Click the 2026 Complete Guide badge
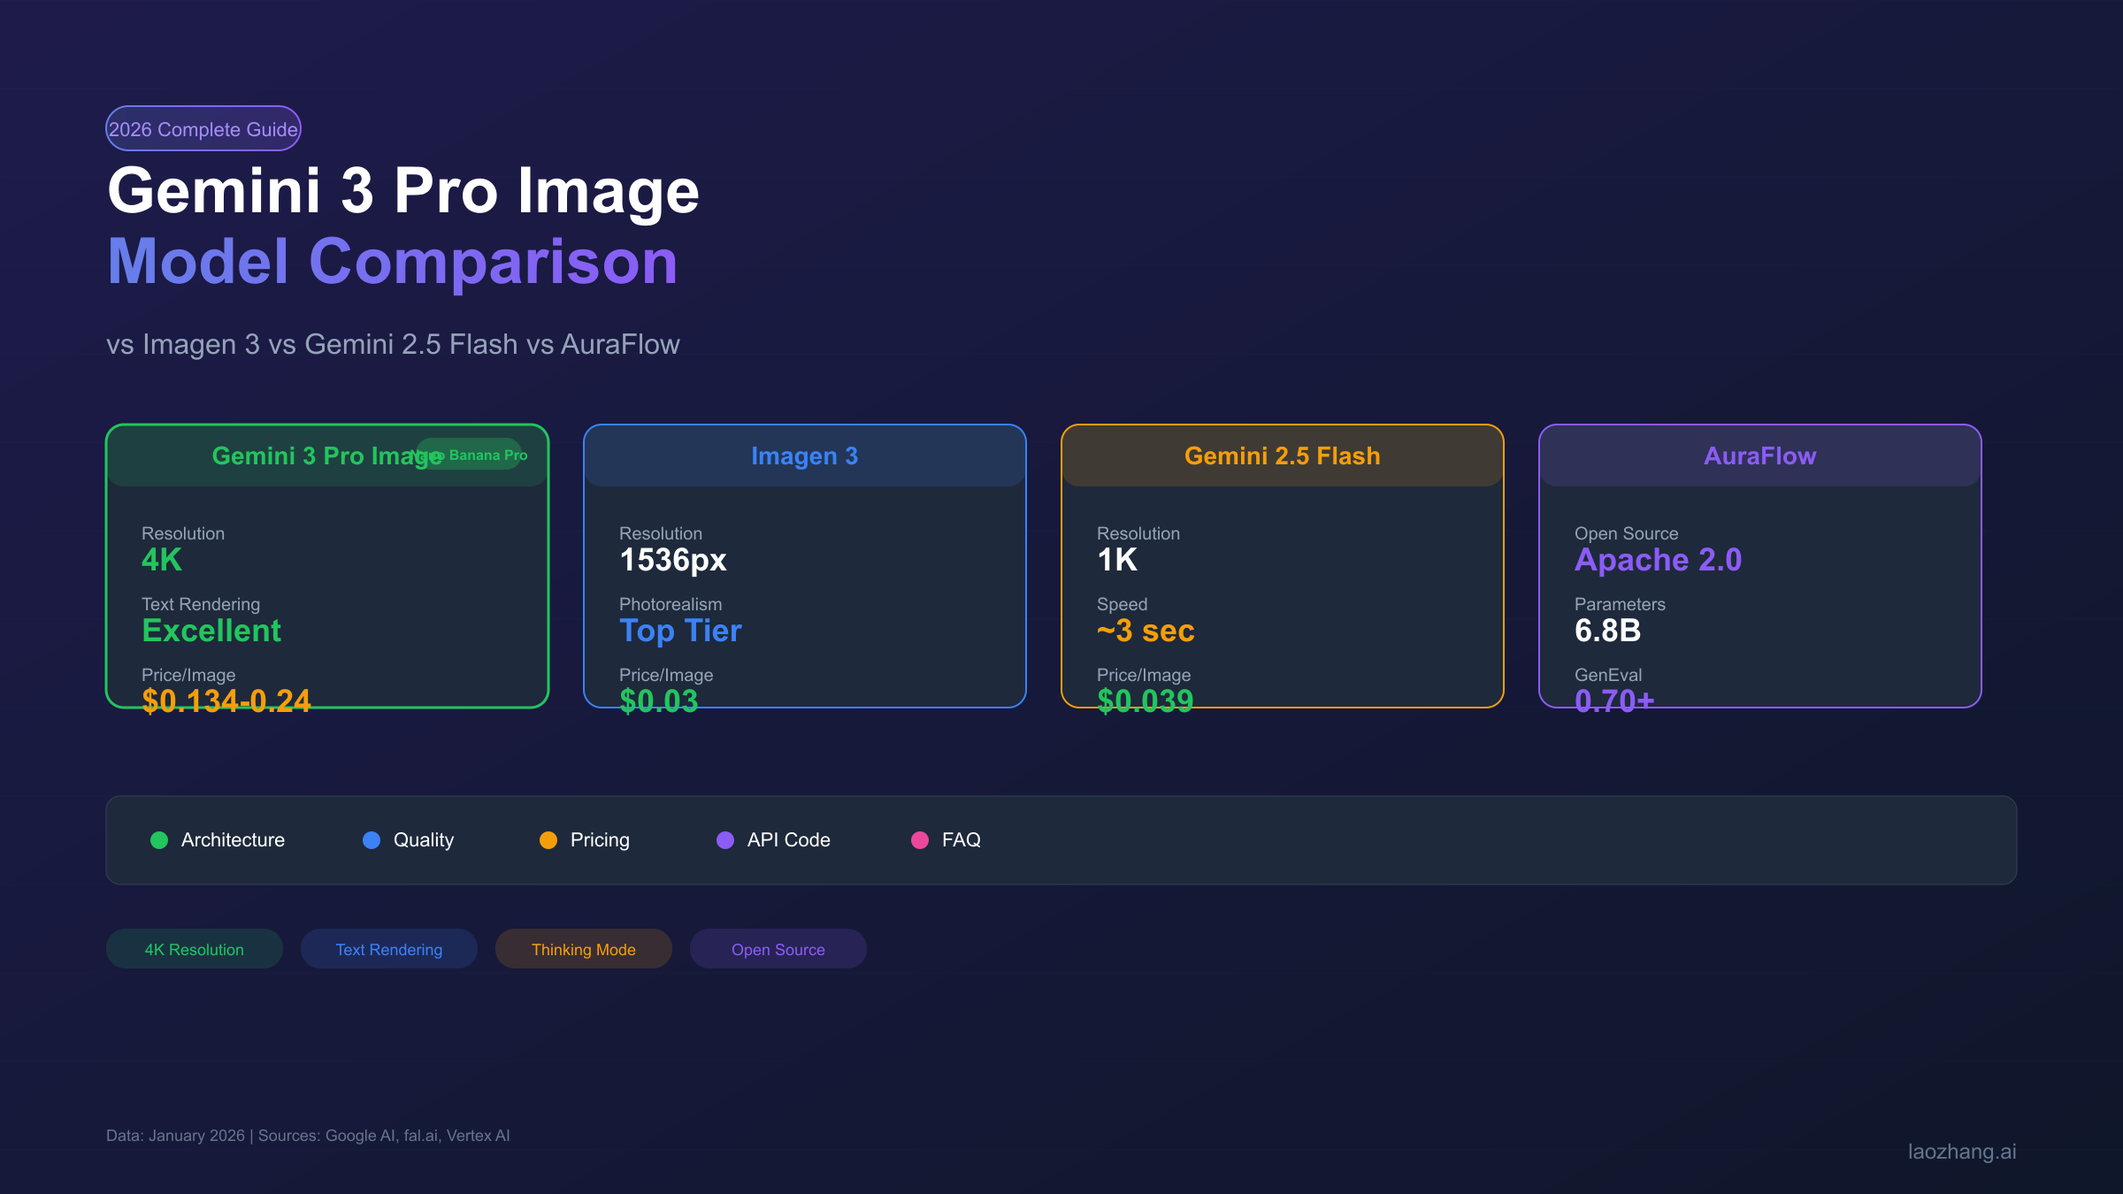Screen dimensions: 2123x1194 point(203,129)
